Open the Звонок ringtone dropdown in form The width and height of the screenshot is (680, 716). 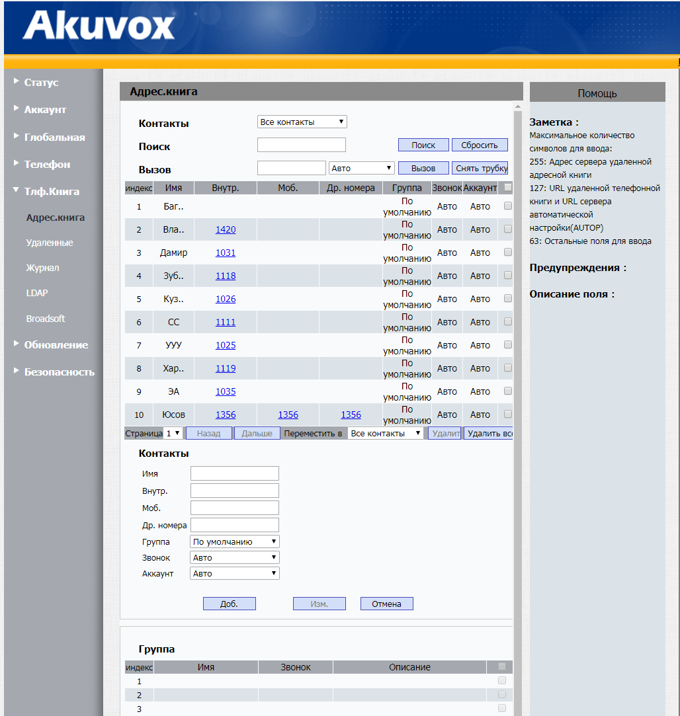pyautogui.click(x=234, y=557)
